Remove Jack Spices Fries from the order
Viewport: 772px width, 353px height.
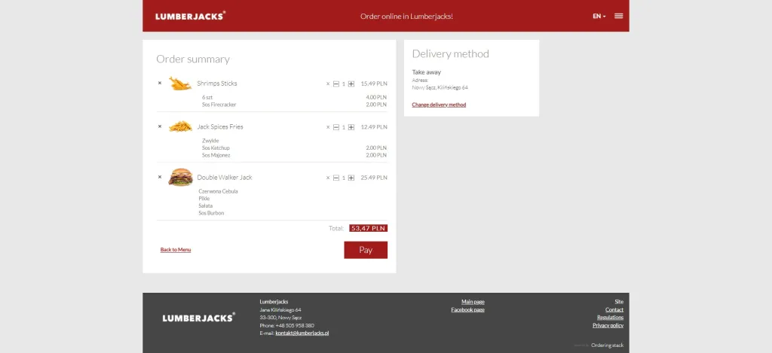tap(160, 126)
